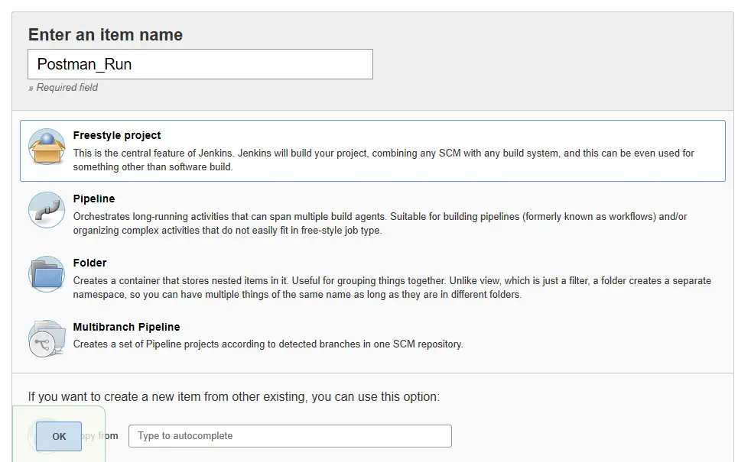Click the 'create a new item from other existing' text
738x462 pixels.
(x=234, y=396)
